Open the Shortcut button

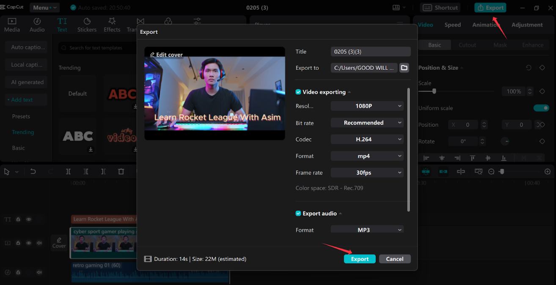click(440, 8)
